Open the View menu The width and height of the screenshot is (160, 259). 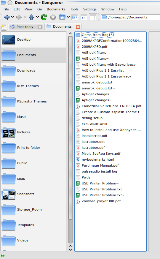(28, 9)
